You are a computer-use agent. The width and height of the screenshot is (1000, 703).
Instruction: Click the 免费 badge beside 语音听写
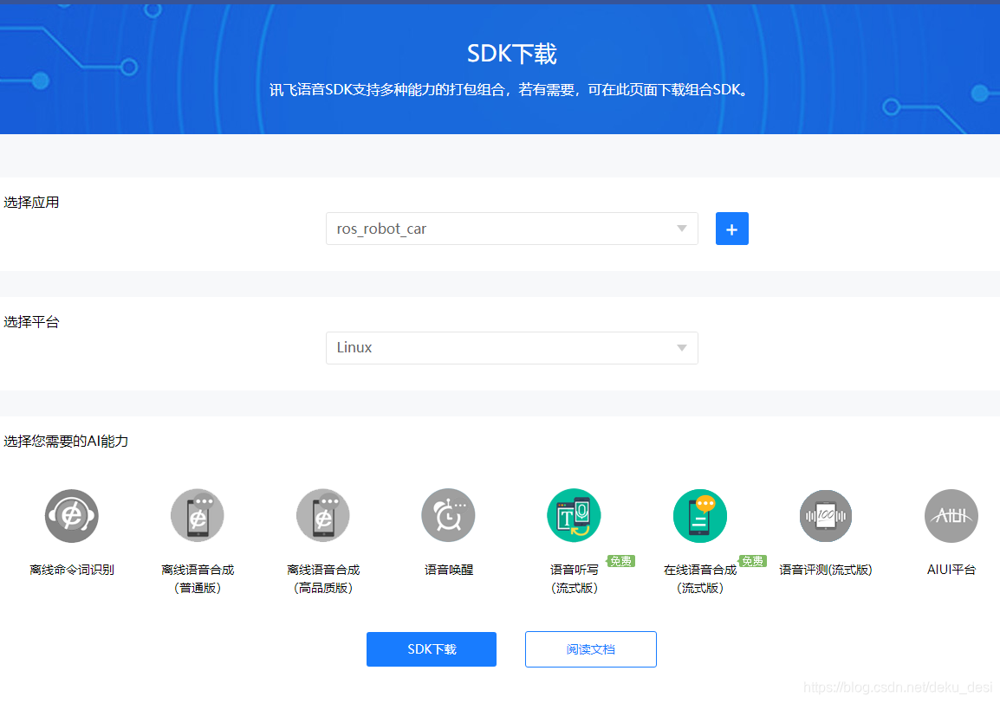[620, 561]
